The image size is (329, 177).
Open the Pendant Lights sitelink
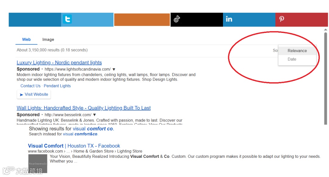57,86
